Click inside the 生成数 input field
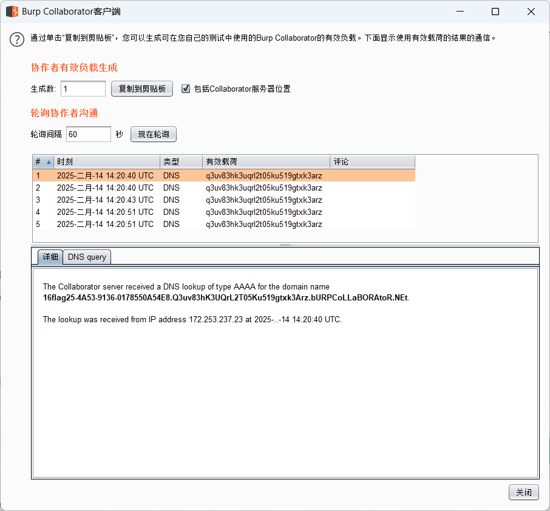The image size is (550, 511). point(83,88)
